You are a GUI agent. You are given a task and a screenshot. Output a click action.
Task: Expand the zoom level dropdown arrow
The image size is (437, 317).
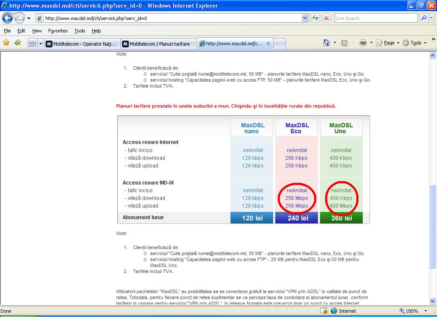pos(425,311)
